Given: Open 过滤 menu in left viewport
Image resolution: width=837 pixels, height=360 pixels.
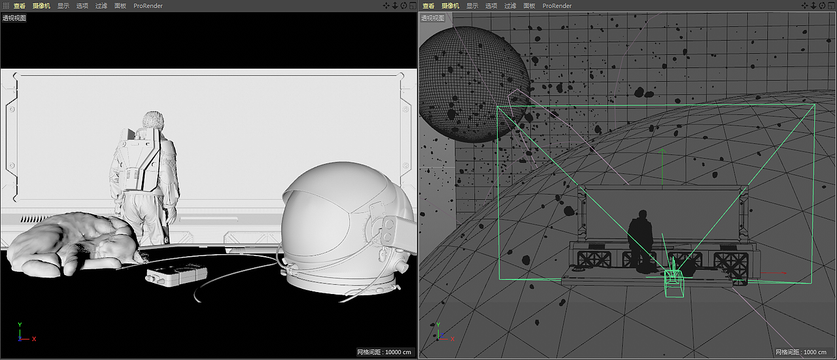Looking at the screenshot, I should coord(101,5).
